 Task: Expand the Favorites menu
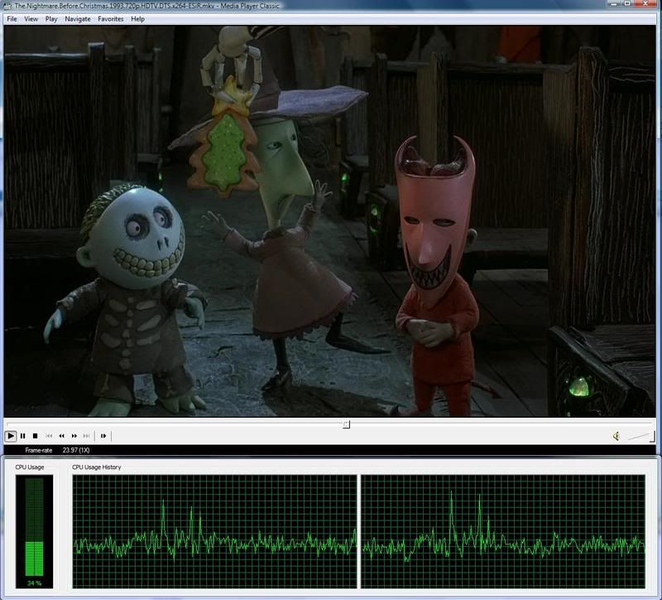(x=111, y=18)
